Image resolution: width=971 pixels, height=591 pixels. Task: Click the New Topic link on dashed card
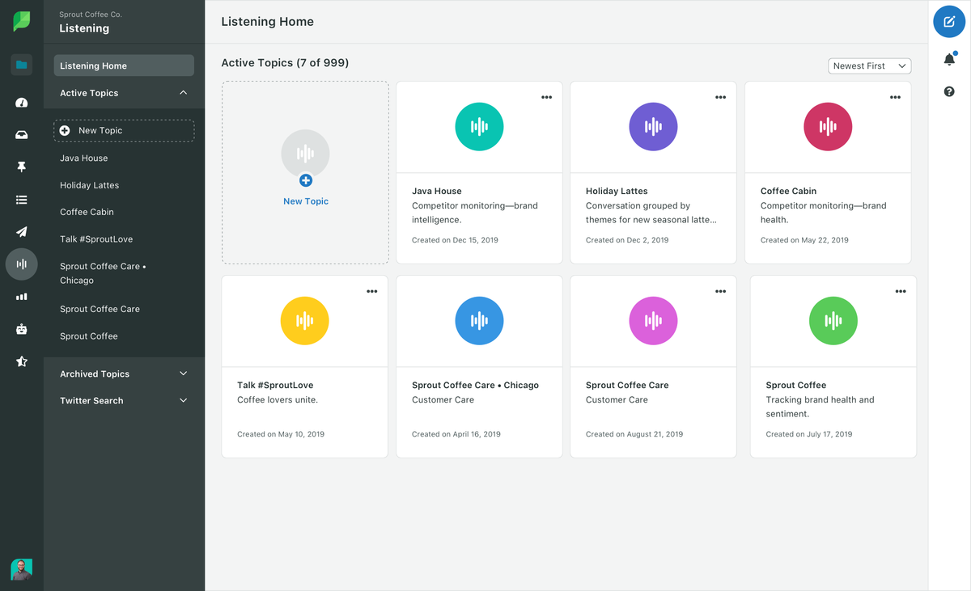[x=306, y=201]
